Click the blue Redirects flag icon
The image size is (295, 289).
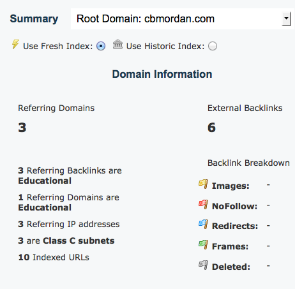(x=204, y=225)
